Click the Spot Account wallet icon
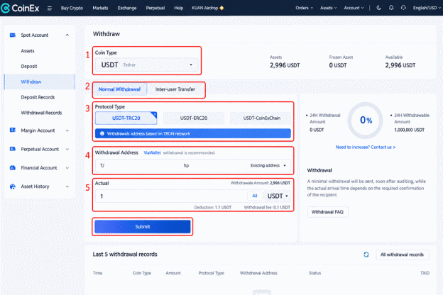The width and height of the screenshot is (443, 295). click(13, 35)
